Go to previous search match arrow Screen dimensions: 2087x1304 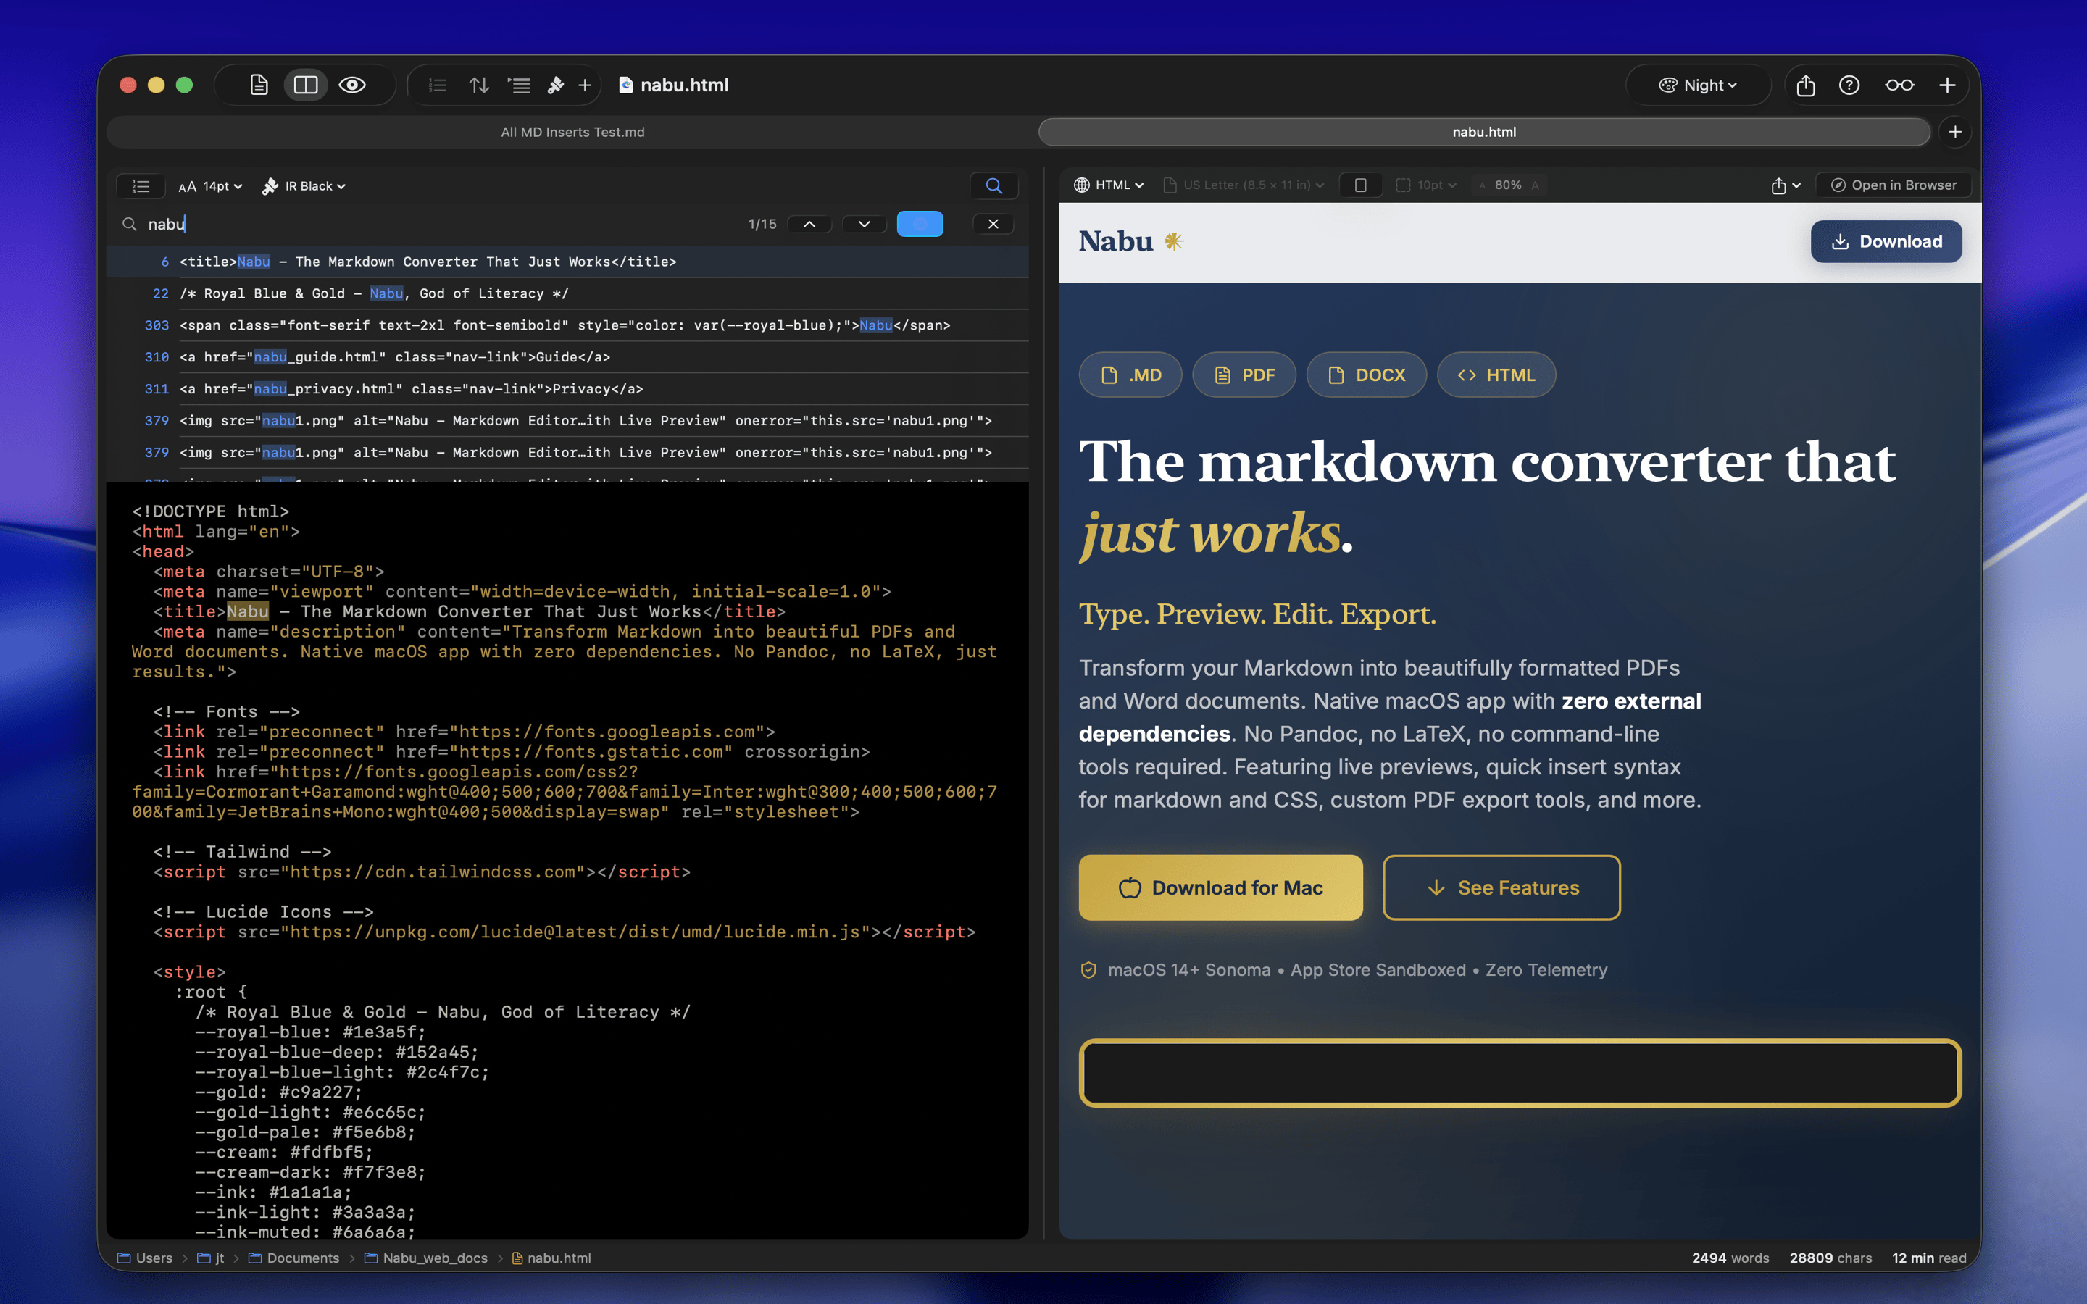[x=809, y=225]
